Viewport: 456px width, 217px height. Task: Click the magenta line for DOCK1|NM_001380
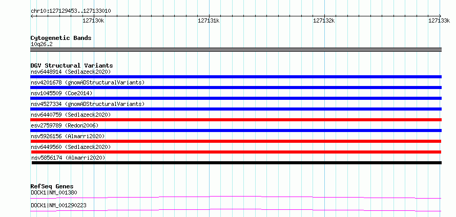tap(236, 198)
